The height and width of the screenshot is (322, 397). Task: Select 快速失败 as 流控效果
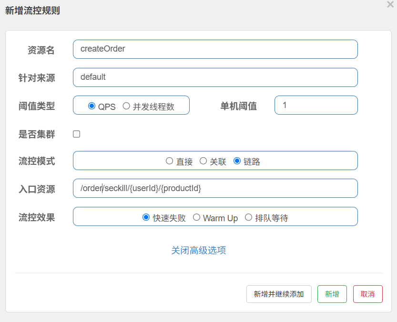coord(146,217)
